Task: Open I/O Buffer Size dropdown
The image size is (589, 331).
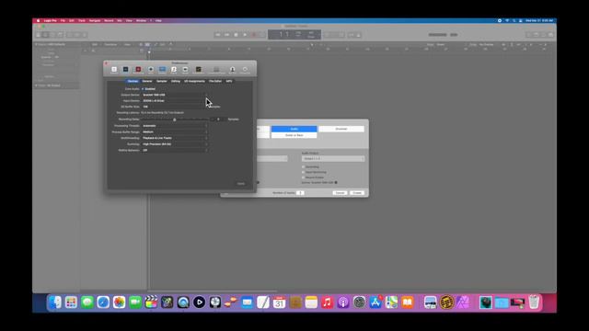Action: [x=174, y=107]
